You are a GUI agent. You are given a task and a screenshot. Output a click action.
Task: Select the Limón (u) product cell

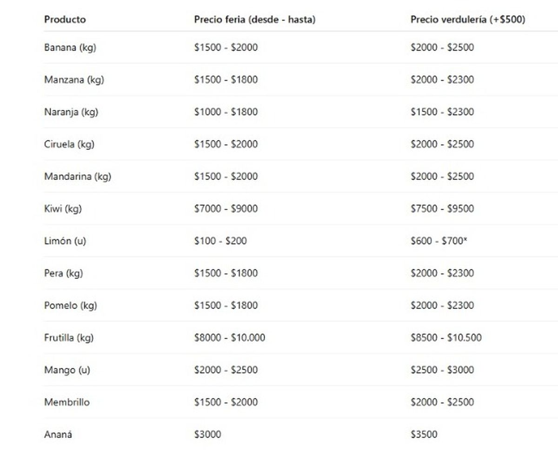[65, 241]
